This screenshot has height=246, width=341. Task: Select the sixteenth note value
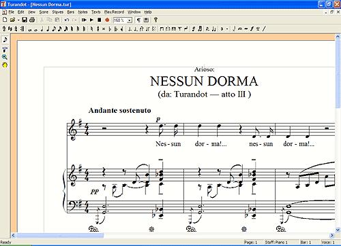(60, 29)
